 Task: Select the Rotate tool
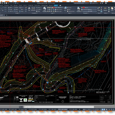click(16, 8)
